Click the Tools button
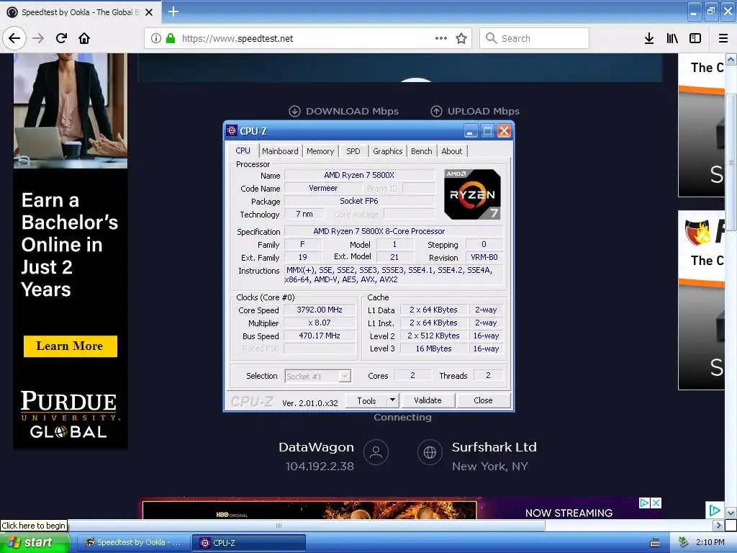The image size is (737, 553). 366,400
